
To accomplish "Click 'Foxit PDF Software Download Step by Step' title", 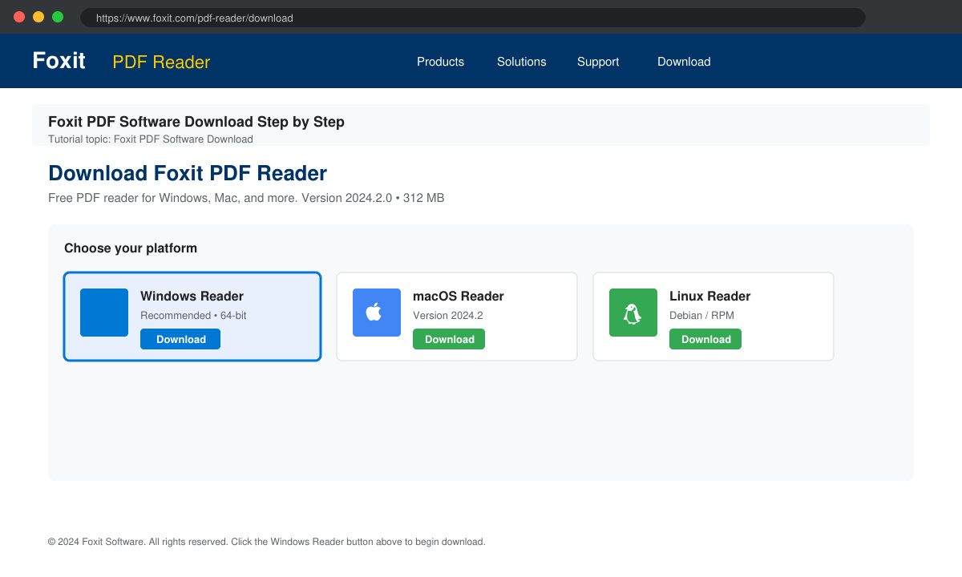I will point(196,122).
